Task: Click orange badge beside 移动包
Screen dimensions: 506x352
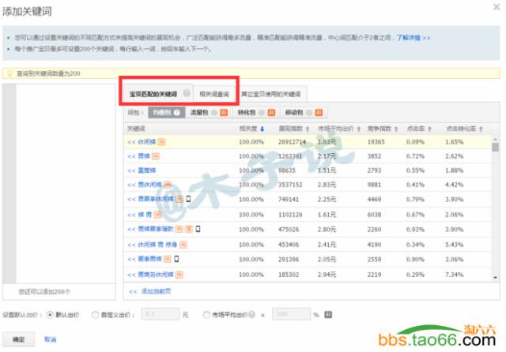Action: pos(319,112)
